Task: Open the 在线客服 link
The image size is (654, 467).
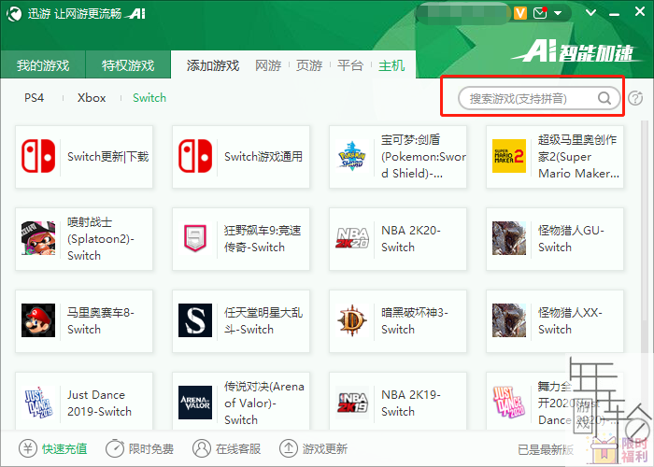Action: (238, 449)
